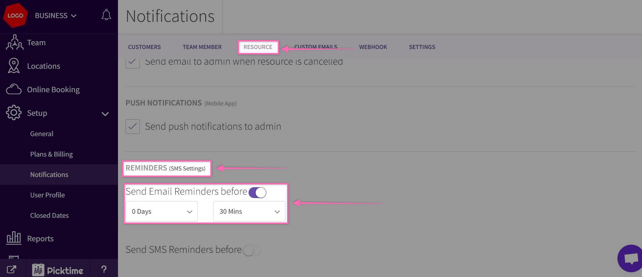642x277 pixels.
Task: Uncheck Send push notifications to admin
Action: (x=133, y=127)
